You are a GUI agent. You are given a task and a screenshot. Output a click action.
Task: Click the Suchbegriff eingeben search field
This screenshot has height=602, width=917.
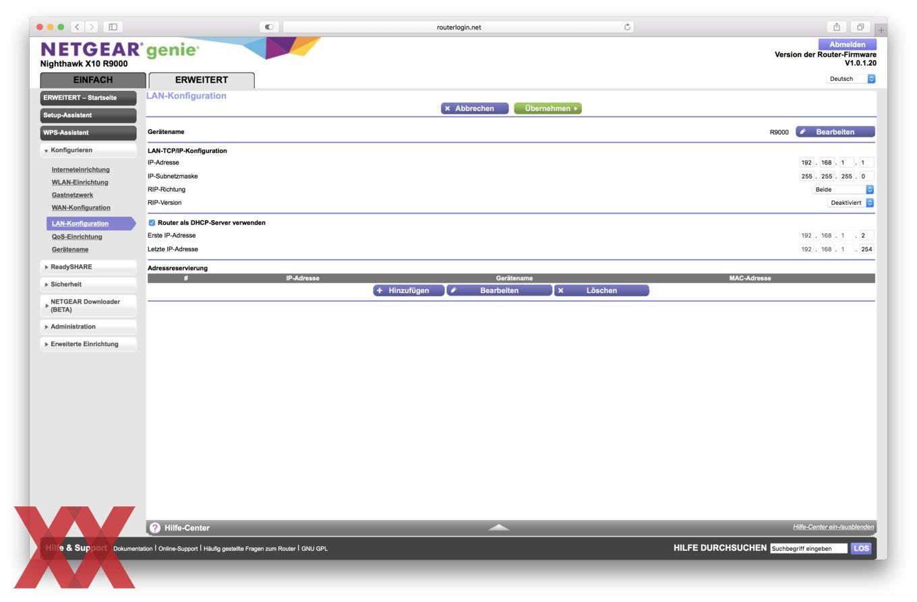tap(808, 549)
